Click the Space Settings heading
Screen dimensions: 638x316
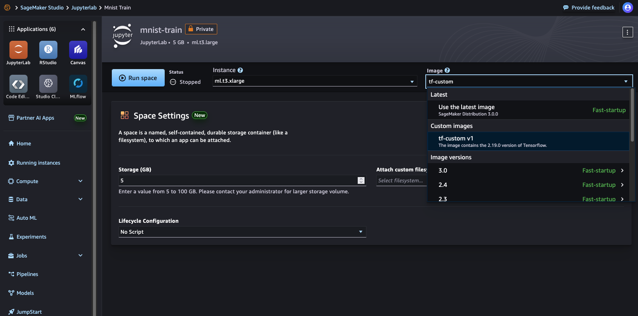point(161,116)
